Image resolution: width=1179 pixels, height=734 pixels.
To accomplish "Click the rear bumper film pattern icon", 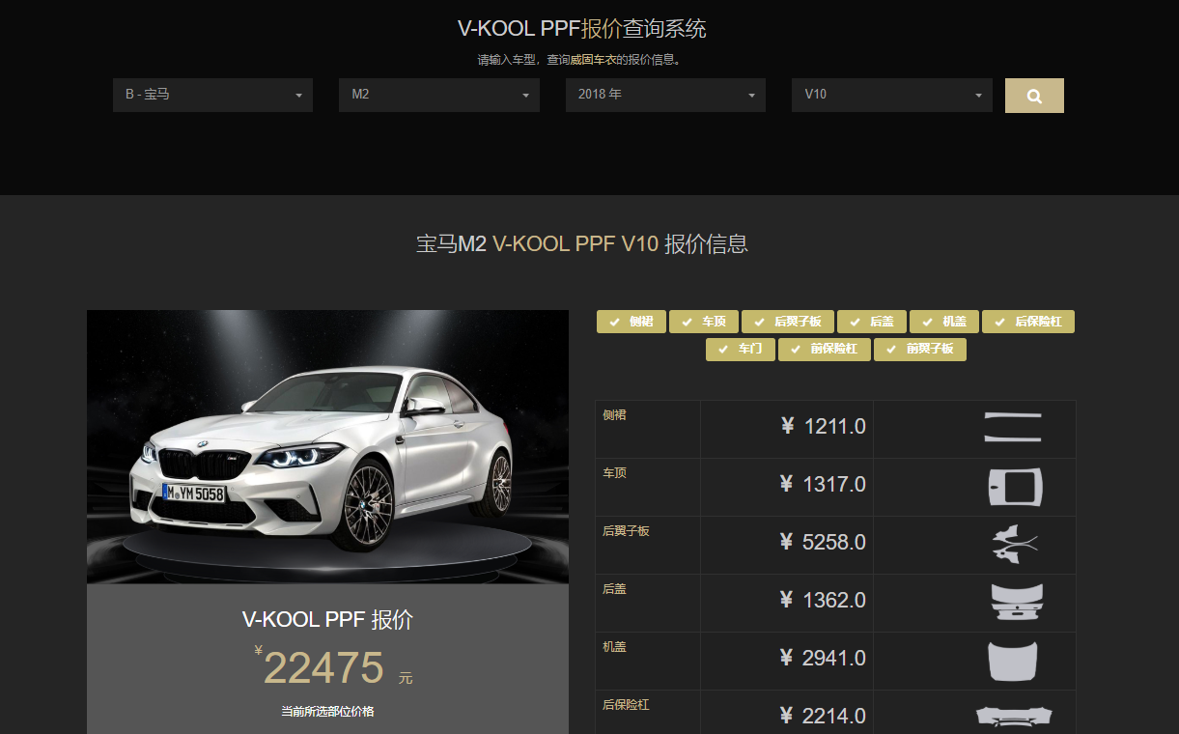I will [x=1014, y=717].
